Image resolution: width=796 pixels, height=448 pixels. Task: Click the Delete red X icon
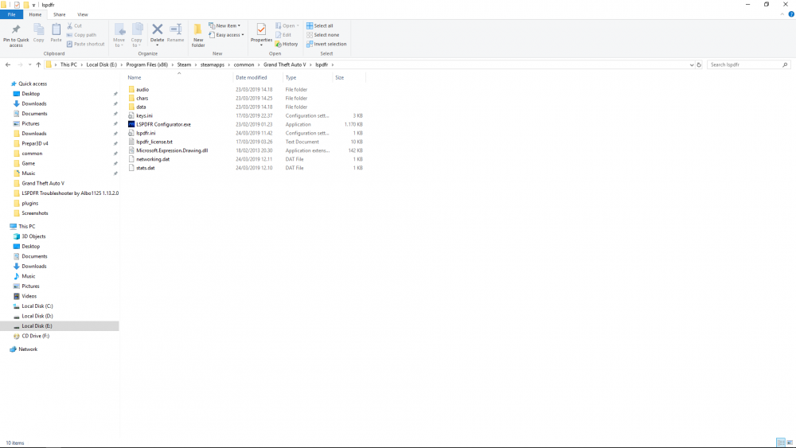[158, 29]
